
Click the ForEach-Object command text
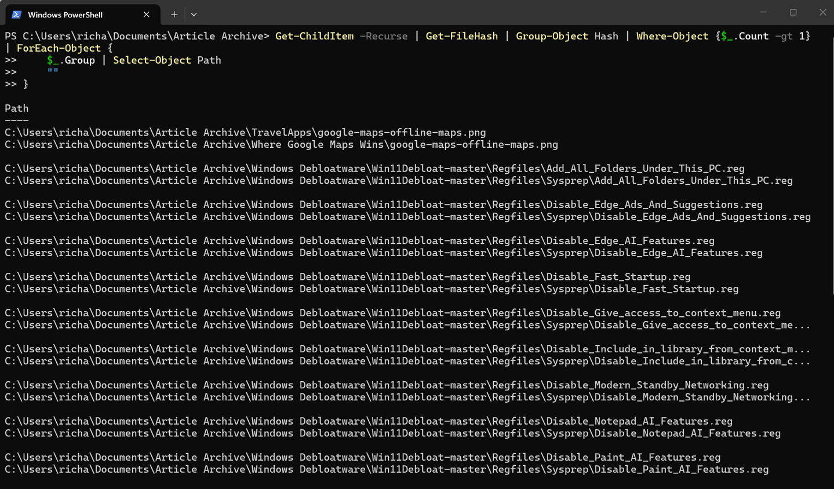[59, 48]
